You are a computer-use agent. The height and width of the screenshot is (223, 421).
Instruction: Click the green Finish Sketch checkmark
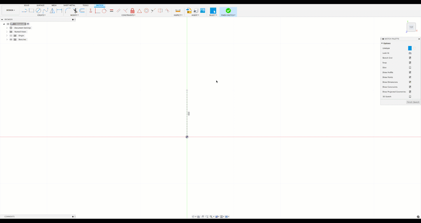point(228,11)
